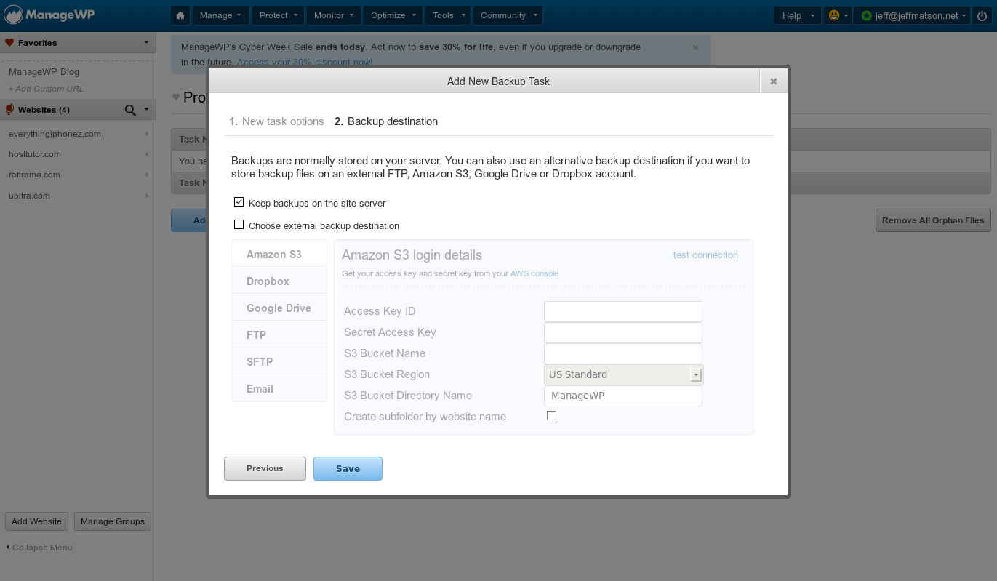The height and width of the screenshot is (581, 997).
Task: Focus the Access Key ID field
Action: (x=623, y=311)
